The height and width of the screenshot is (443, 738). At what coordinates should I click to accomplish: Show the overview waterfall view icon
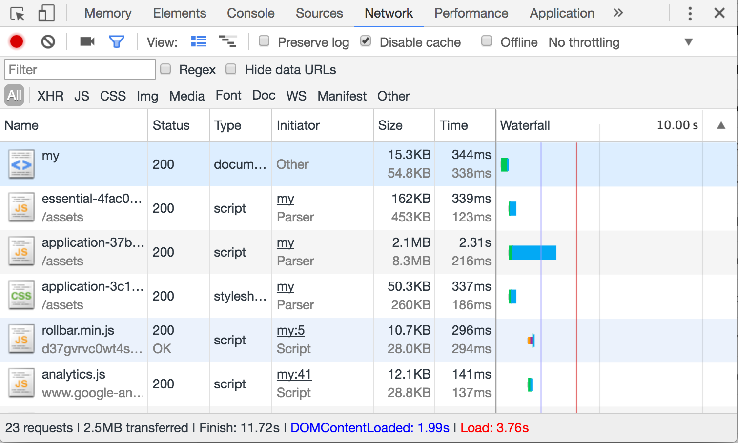[227, 42]
